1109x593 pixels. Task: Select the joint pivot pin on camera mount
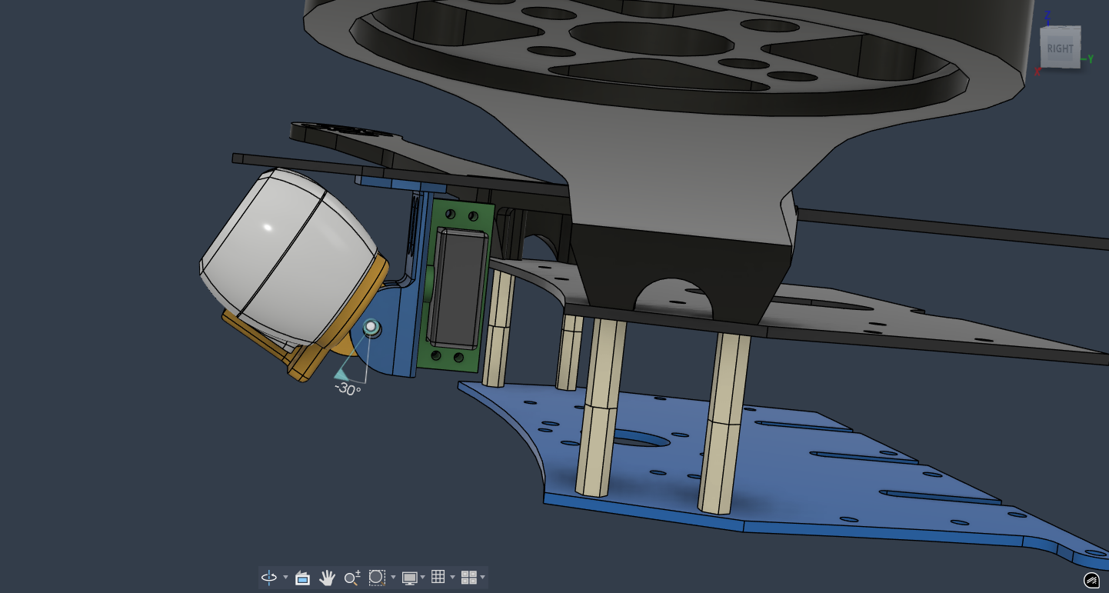point(371,328)
